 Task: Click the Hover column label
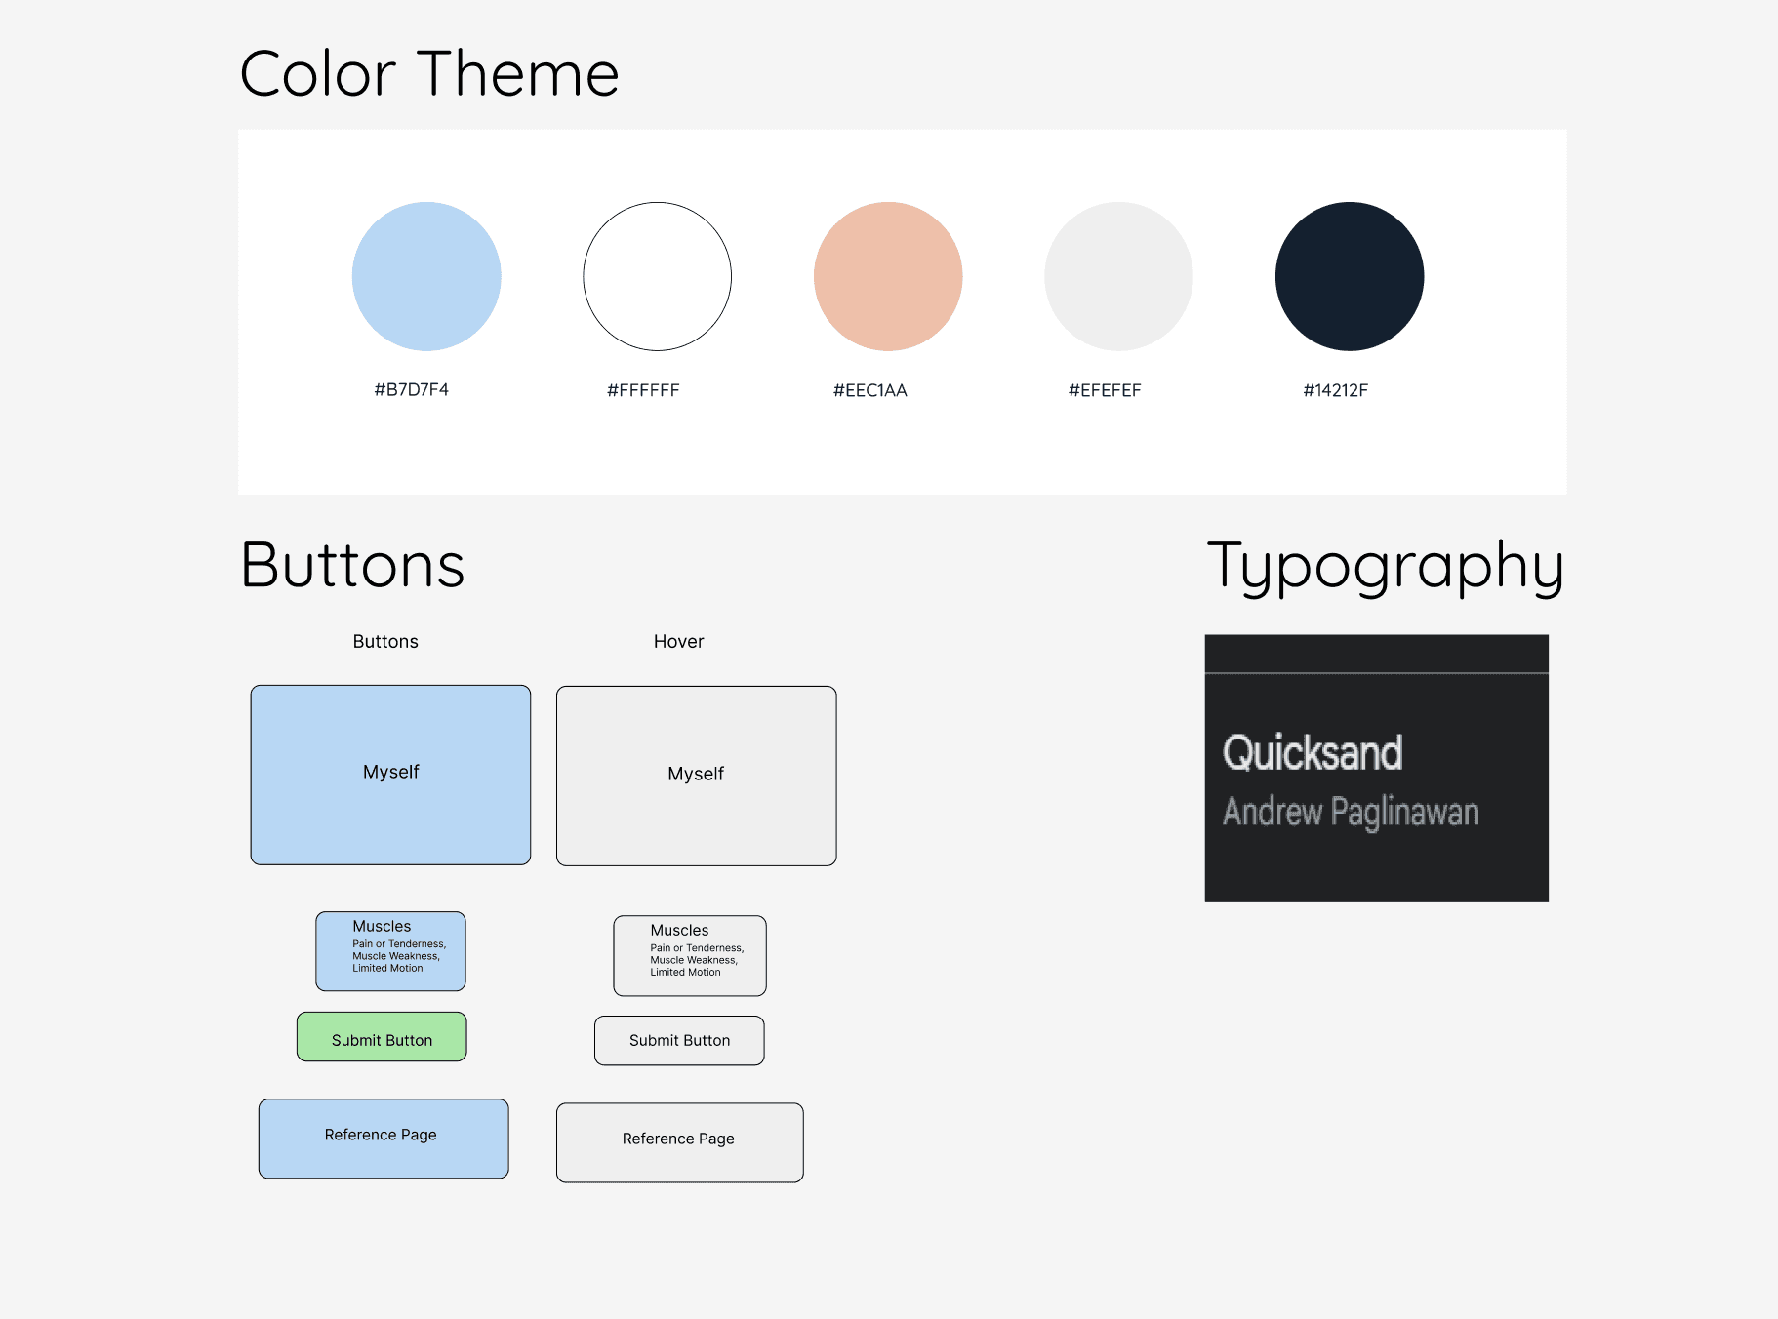pos(679,641)
